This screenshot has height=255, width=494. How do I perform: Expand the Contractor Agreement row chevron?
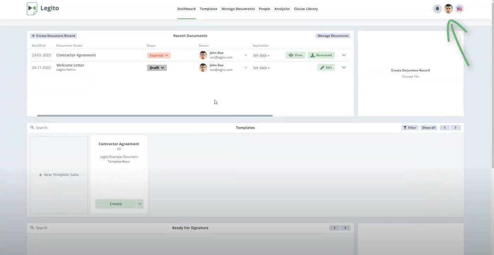point(344,55)
